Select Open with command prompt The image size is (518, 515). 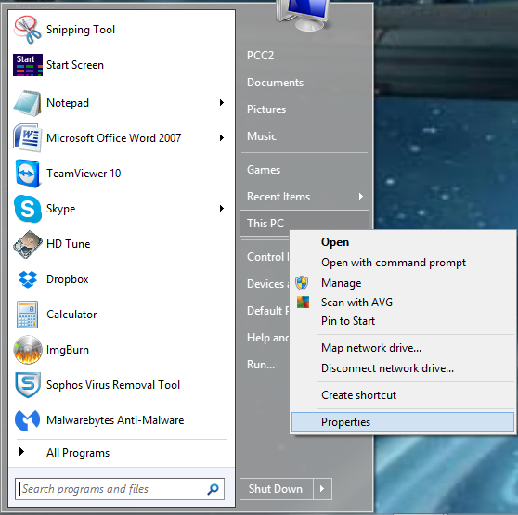402,263
